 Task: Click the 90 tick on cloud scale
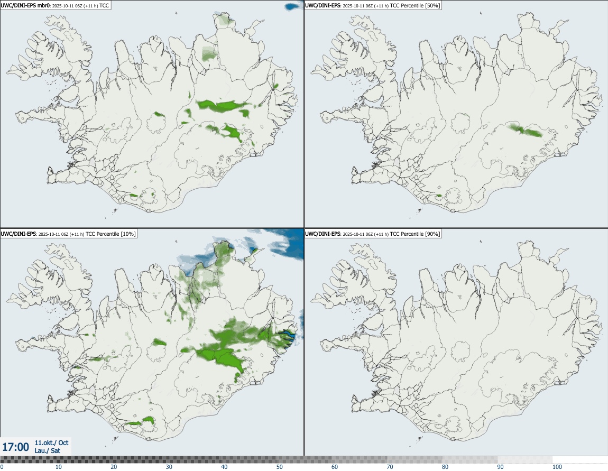click(500, 467)
